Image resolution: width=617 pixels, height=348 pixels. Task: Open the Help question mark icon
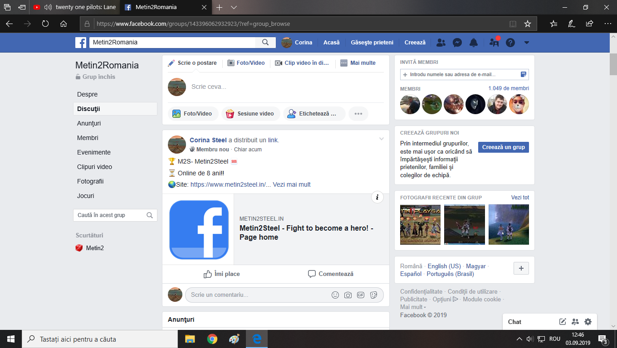510,43
